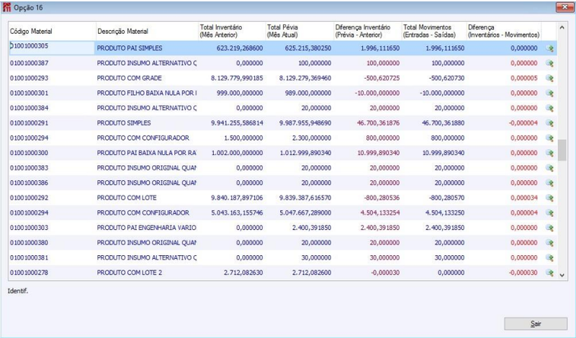Open detail icon for row 01001000387
576x338 pixels.
click(x=549, y=63)
